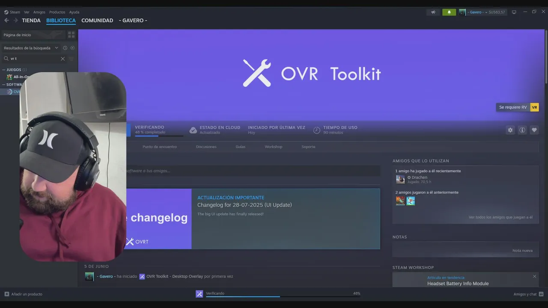Open Amigos y chat
Screen dimensions: 548x308
pos(528,294)
